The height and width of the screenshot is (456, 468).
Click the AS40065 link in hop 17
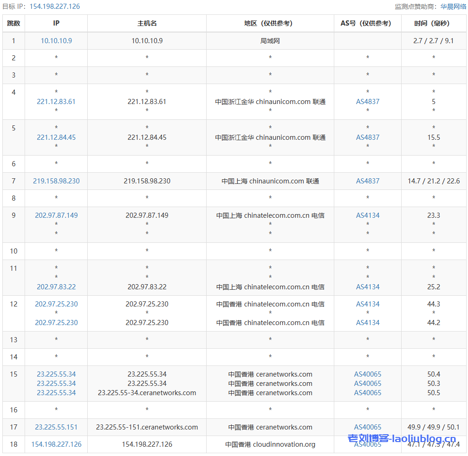(x=368, y=427)
